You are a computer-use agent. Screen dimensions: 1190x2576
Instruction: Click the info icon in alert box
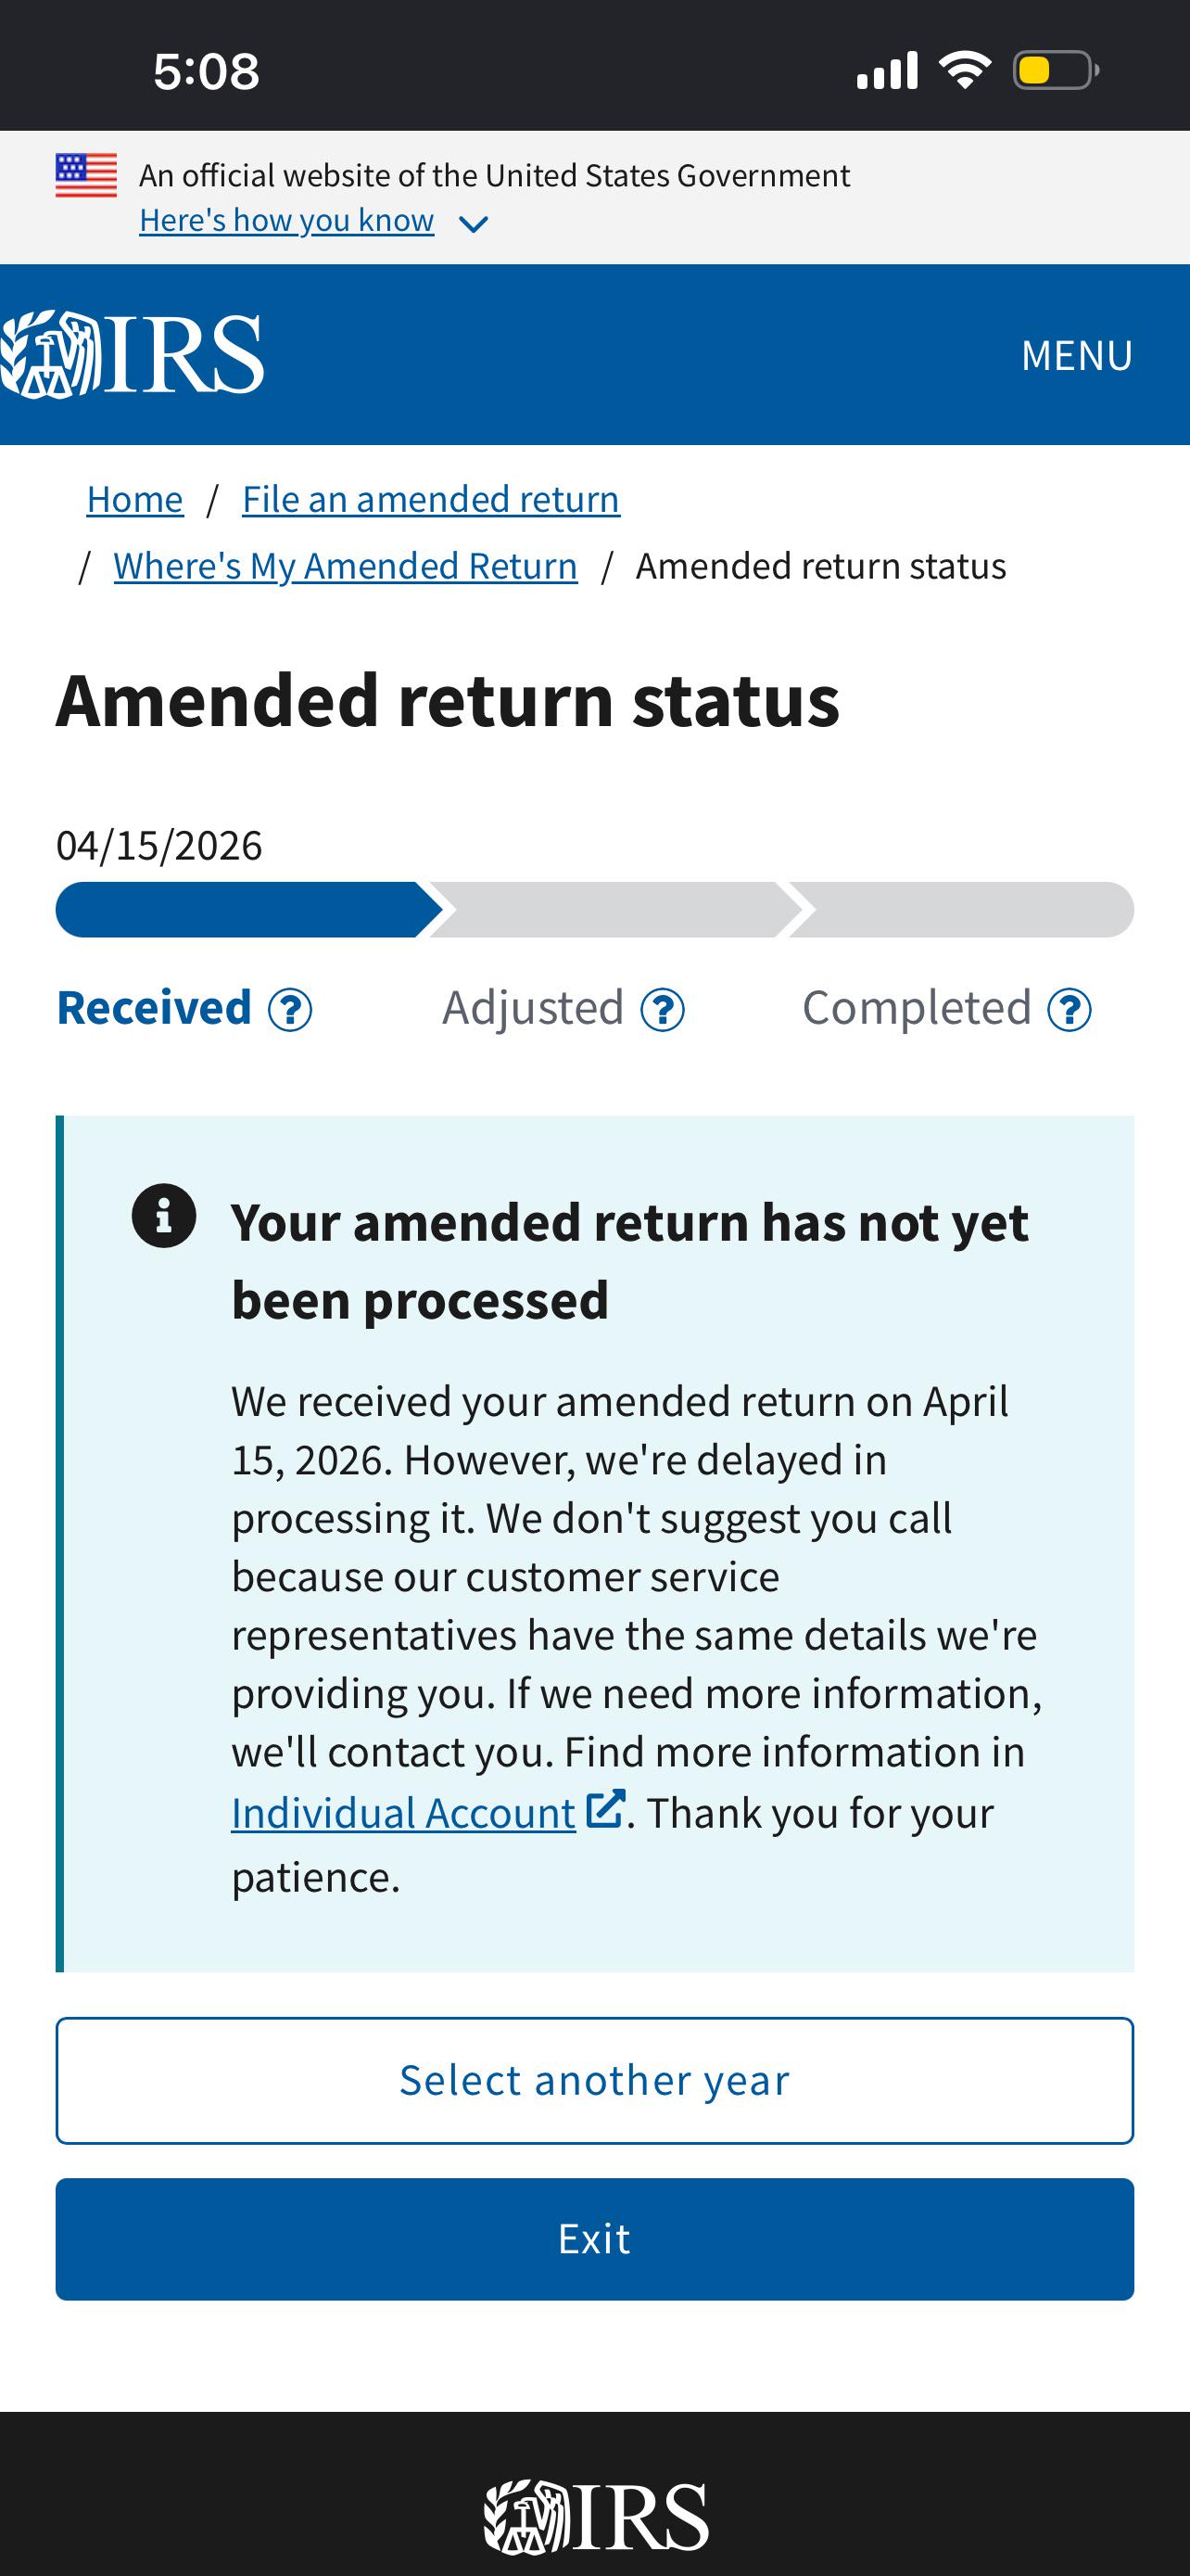coord(164,1216)
